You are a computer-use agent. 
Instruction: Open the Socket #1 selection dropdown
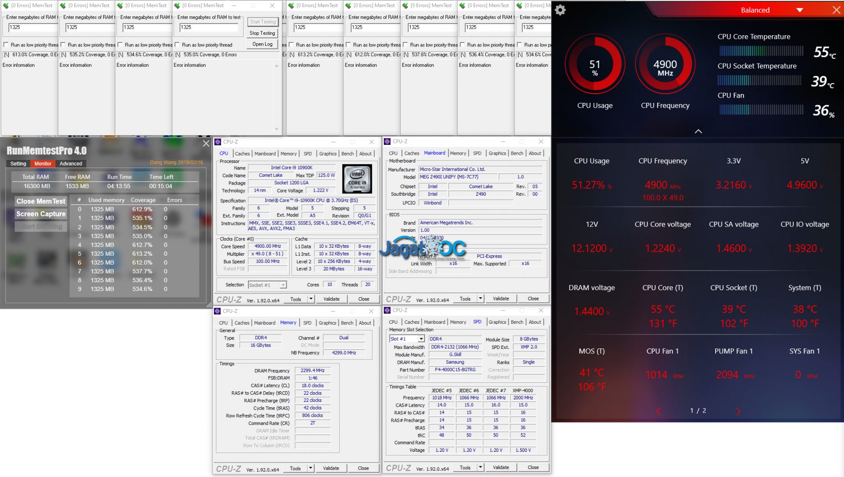(283, 285)
